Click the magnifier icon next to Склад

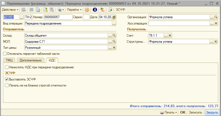pos(114,36)
